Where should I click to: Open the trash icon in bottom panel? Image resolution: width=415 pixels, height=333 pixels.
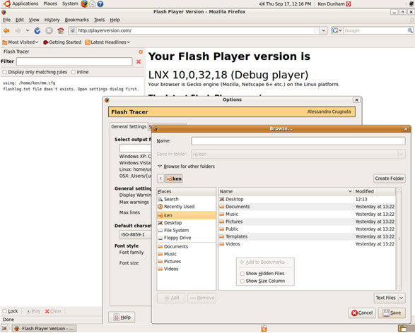[x=264, y=329]
